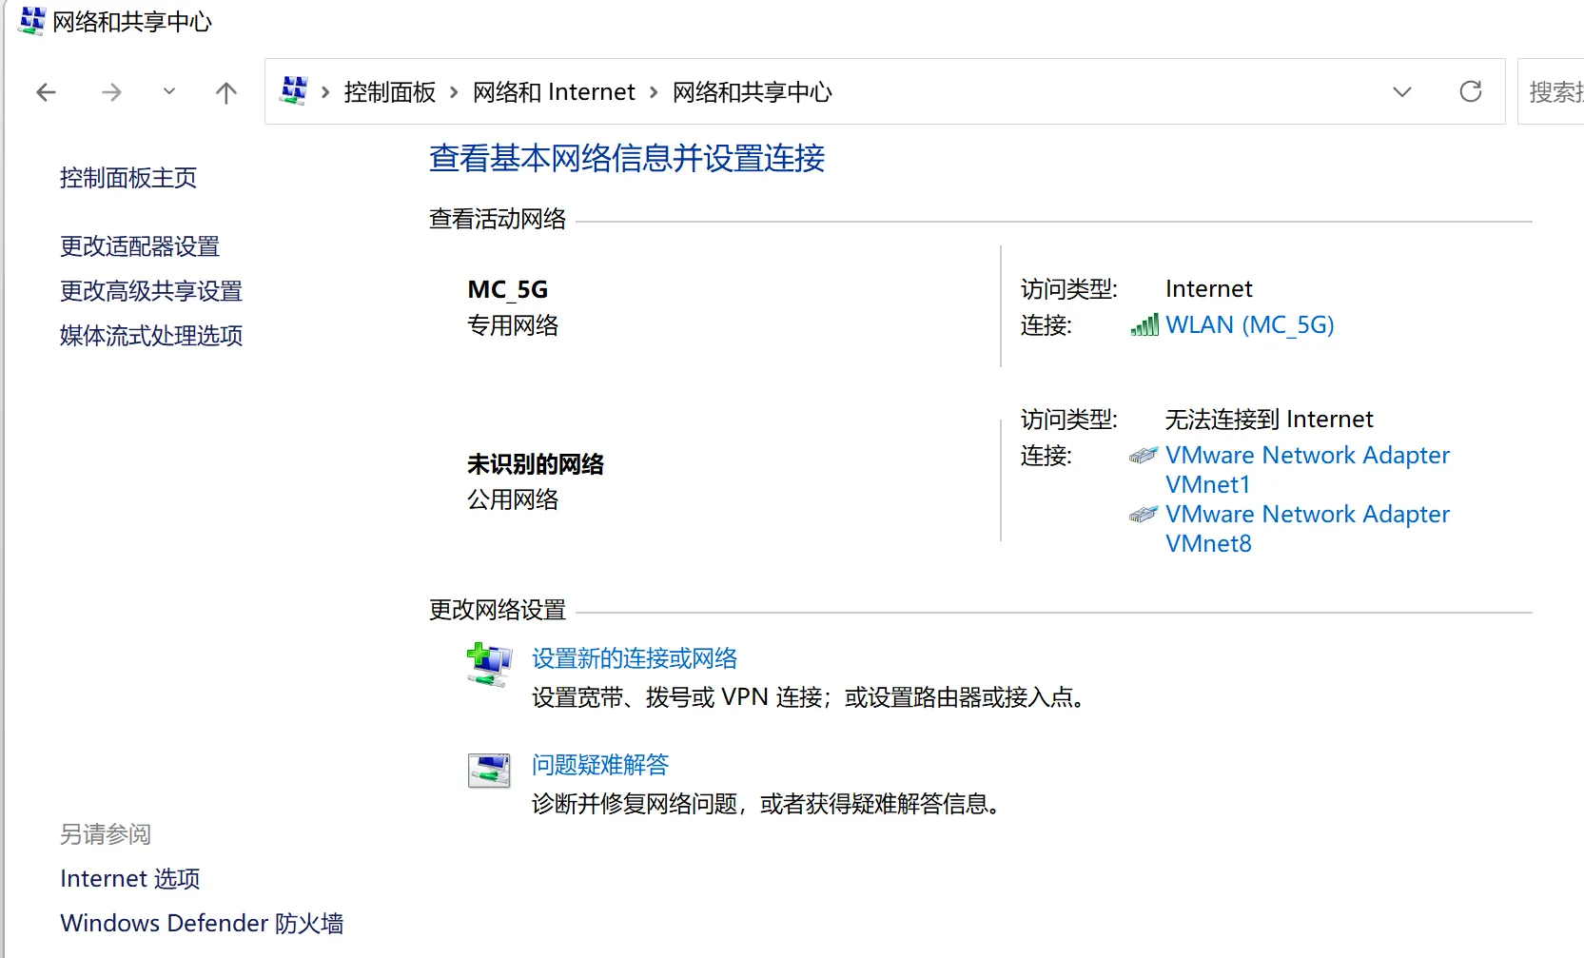
Task: Open recent locations dropdown arrow
Action: [x=169, y=92]
